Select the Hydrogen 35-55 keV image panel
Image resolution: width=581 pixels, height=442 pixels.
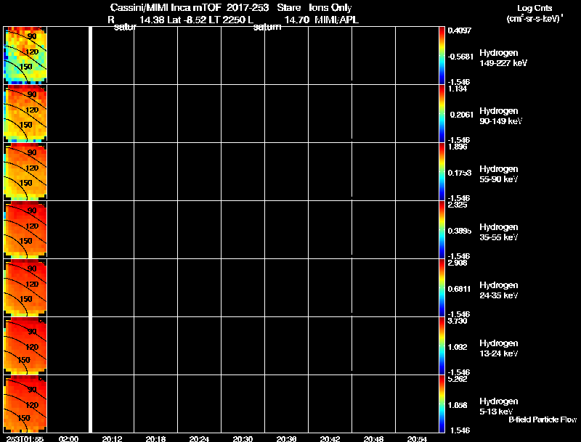click(x=25, y=229)
